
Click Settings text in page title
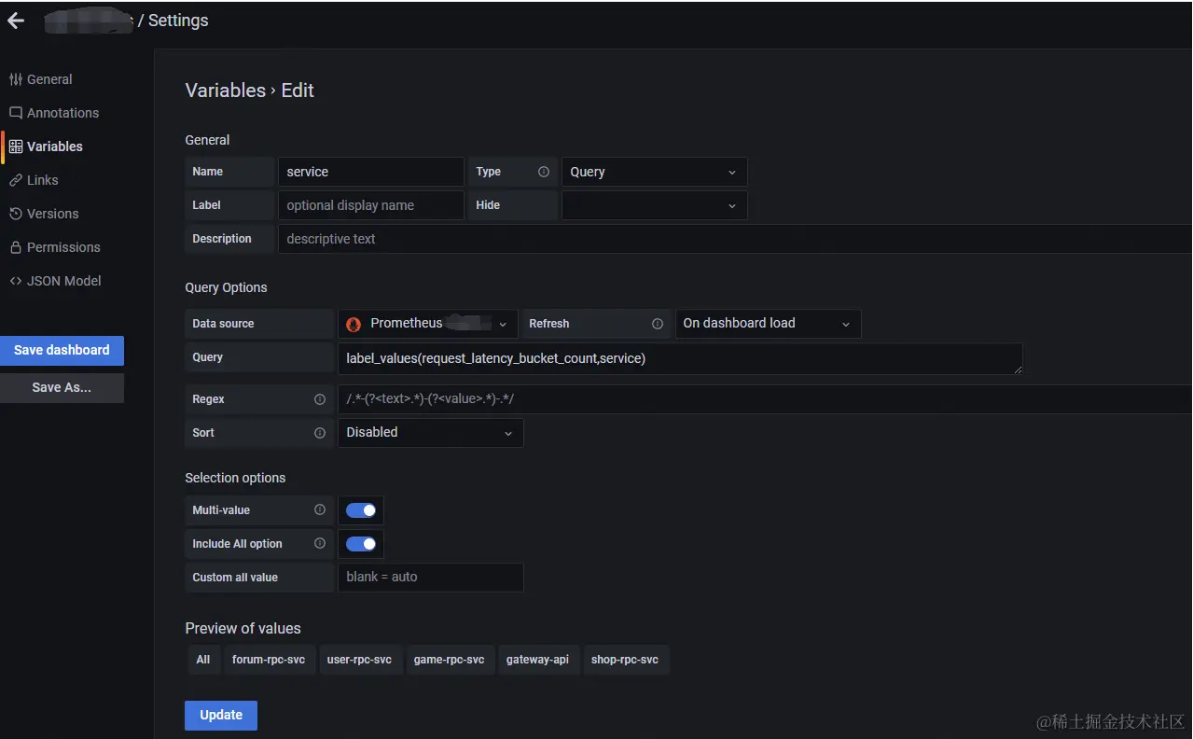point(178,21)
